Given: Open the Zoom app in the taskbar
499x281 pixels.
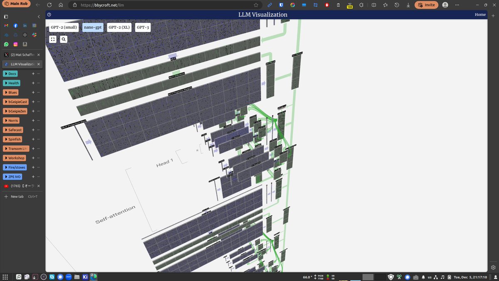Looking at the screenshot, I should click(x=68, y=277).
